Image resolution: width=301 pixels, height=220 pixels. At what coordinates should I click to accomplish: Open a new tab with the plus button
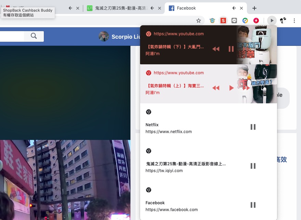click(254, 8)
